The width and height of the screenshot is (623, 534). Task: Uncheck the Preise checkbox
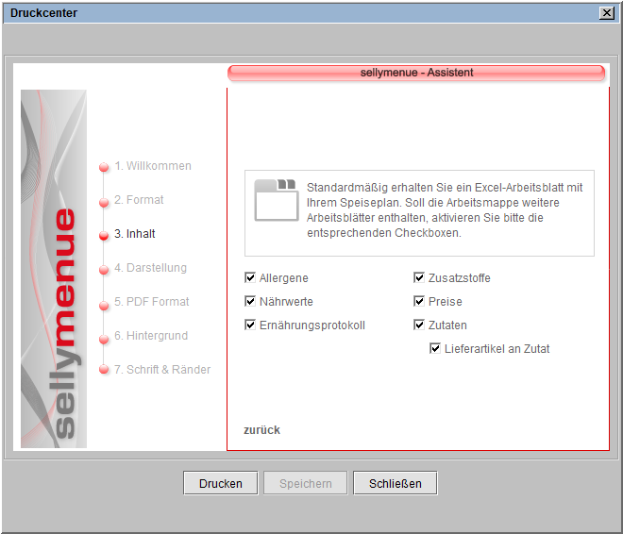pyautogui.click(x=419, y=301)
